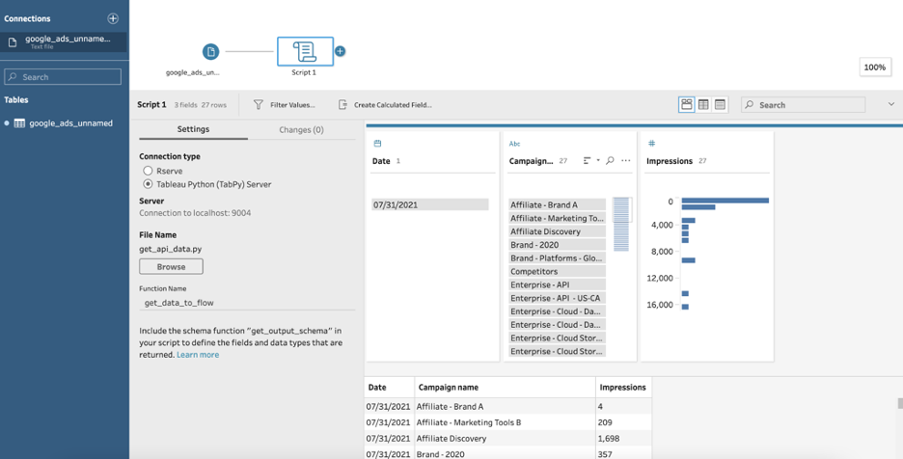Open the Changes (0) tab
Viewport: 903px width, 459px height.
tap(301, 129)
